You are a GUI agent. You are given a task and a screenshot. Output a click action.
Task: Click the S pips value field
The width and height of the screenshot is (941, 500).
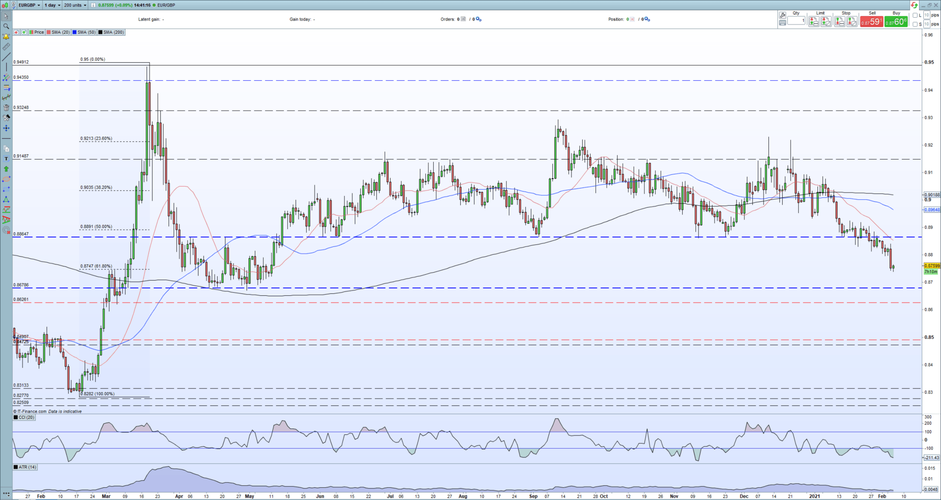point(927,24)
